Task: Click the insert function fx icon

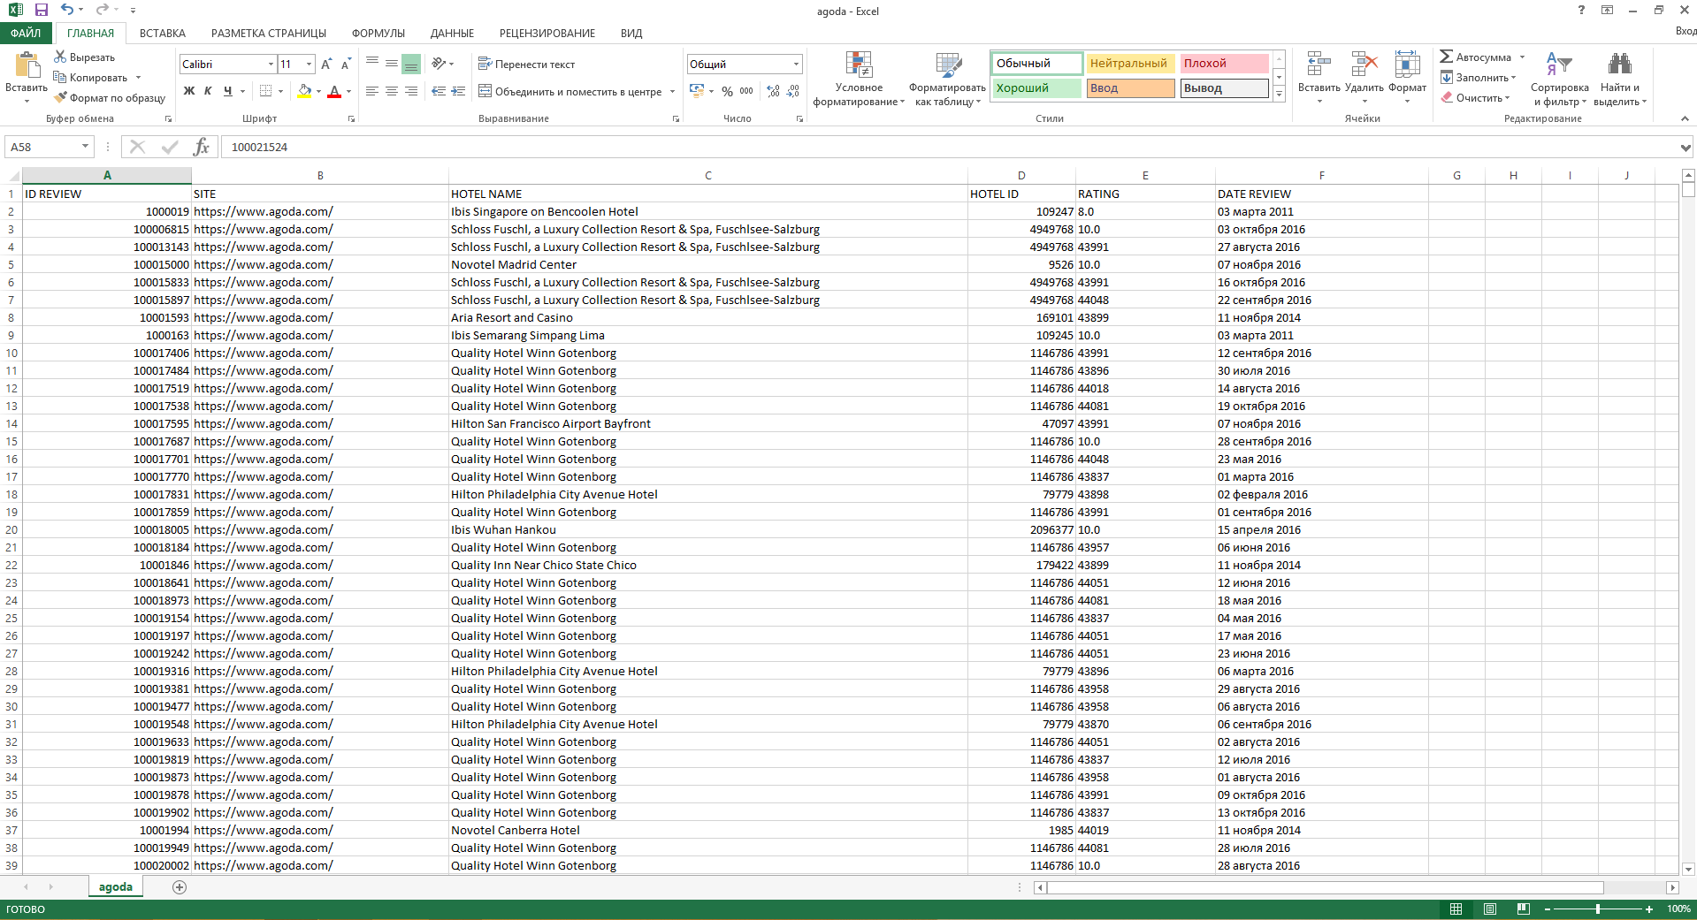Action: point(201,147)
